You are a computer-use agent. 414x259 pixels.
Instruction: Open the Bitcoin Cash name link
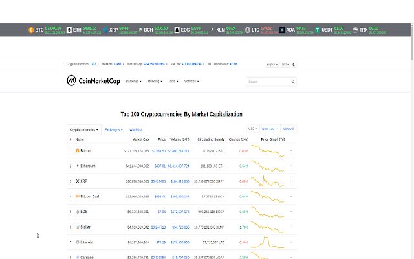pos(91,196)
